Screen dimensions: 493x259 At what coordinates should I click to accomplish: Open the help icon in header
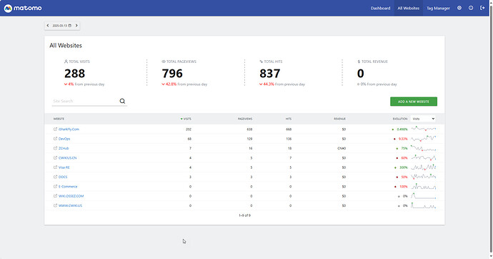point(471,8)
